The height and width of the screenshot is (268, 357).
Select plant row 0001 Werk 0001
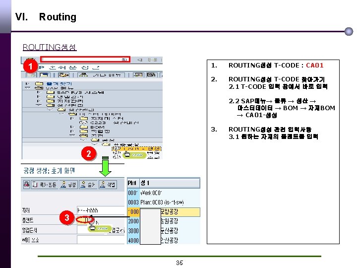(164, 193)
